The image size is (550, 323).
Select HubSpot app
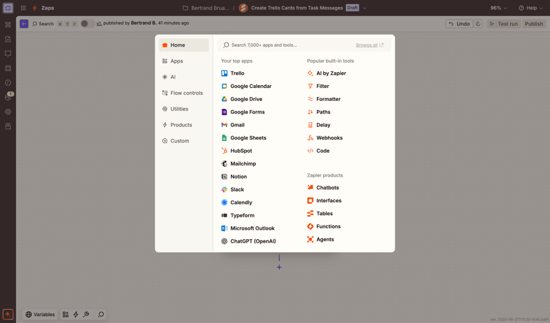coord(236,151)
